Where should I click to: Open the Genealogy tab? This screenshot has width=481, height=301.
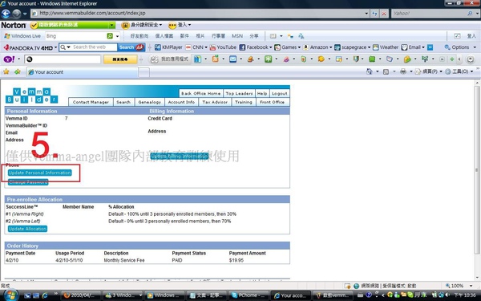tap(149, 102)
